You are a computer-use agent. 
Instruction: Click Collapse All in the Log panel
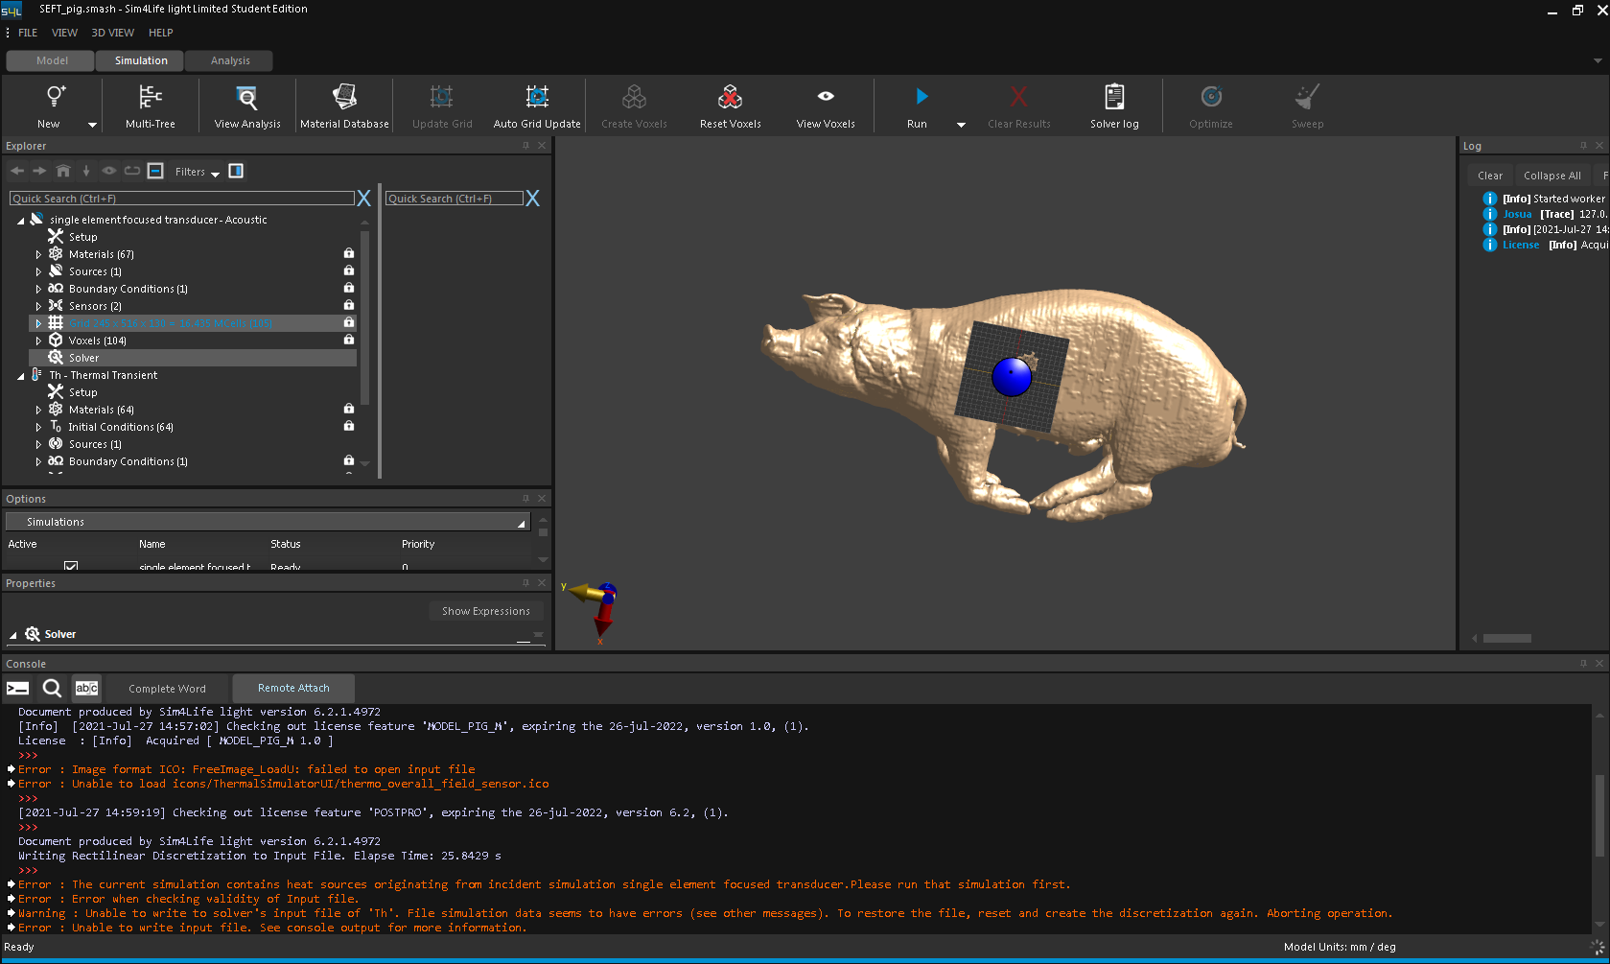(1552, 176)
